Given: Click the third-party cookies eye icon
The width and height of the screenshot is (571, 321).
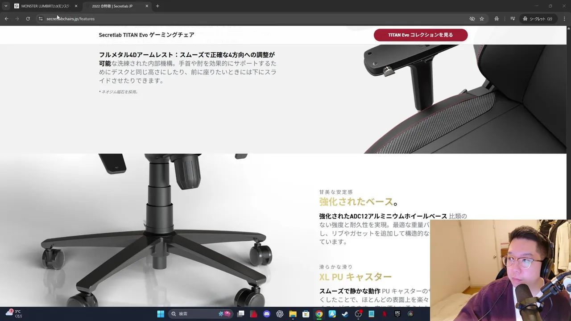Looking at the screenshot, I should tap(472, 19).
